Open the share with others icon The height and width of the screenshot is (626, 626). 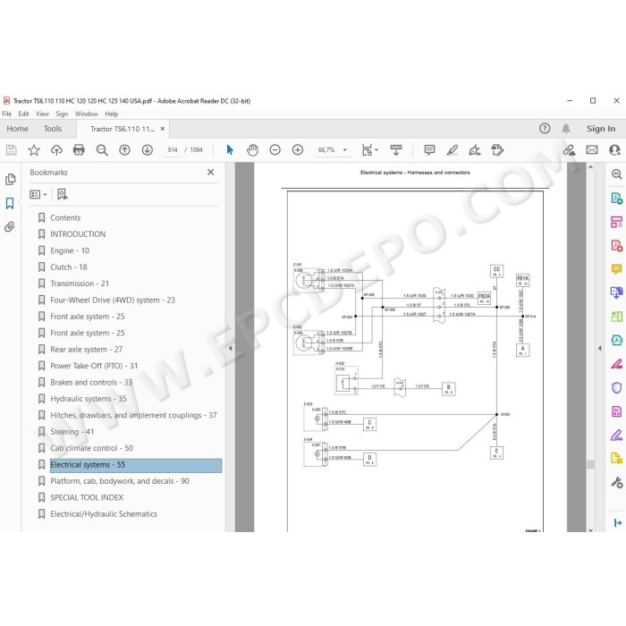[x=614, y=150]
